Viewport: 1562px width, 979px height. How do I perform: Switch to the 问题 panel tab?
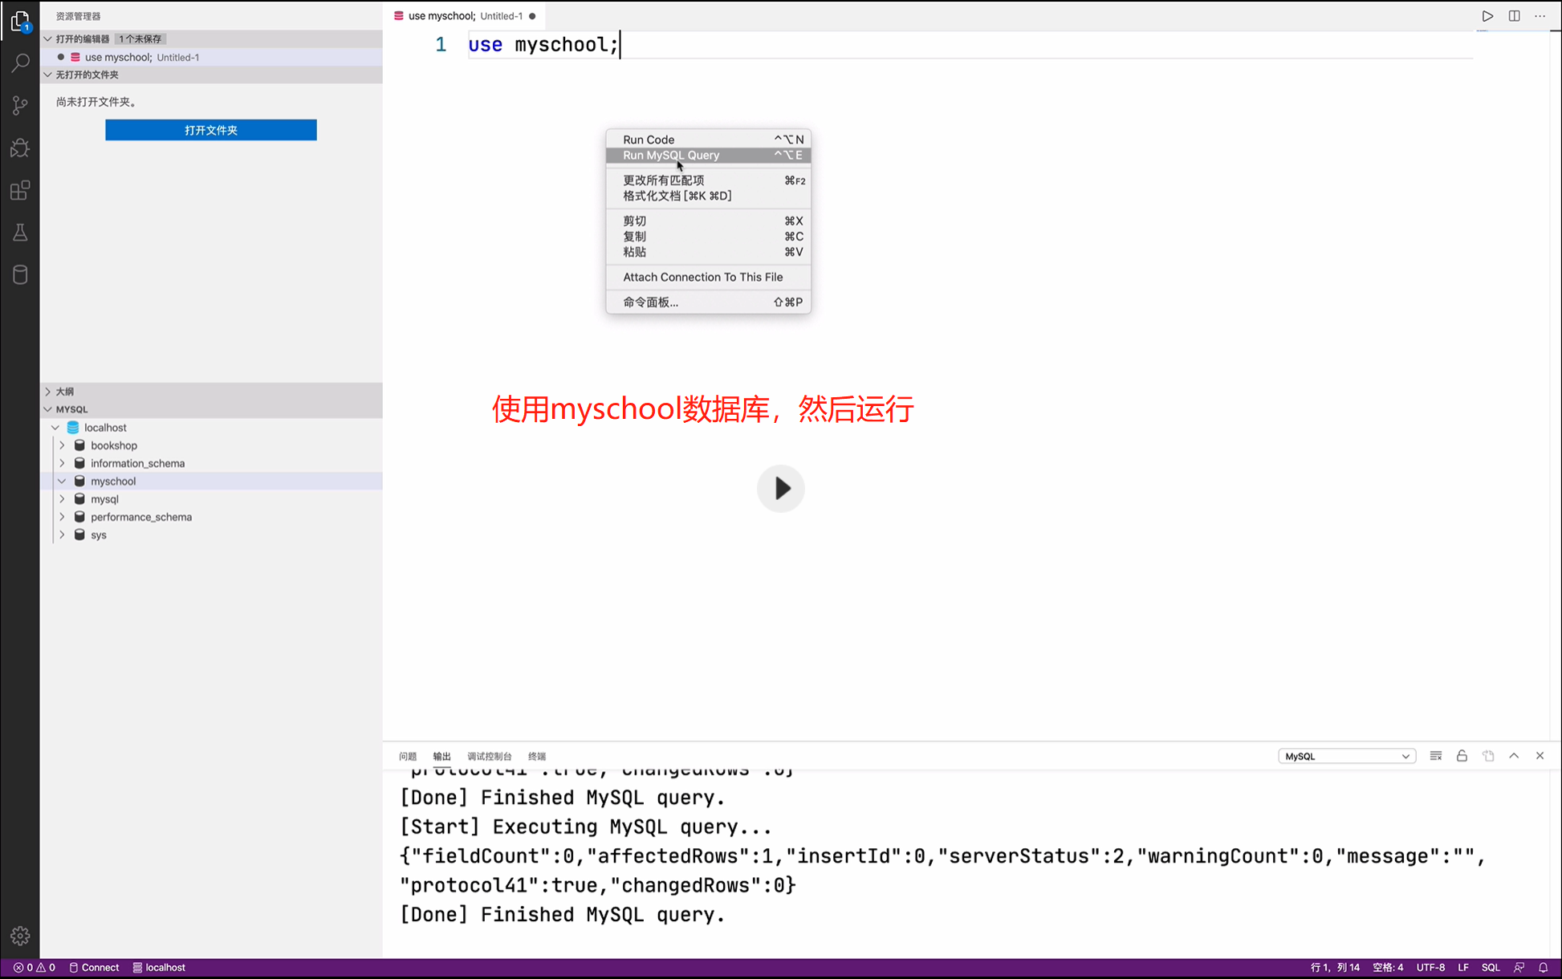[x=408, y=756]
